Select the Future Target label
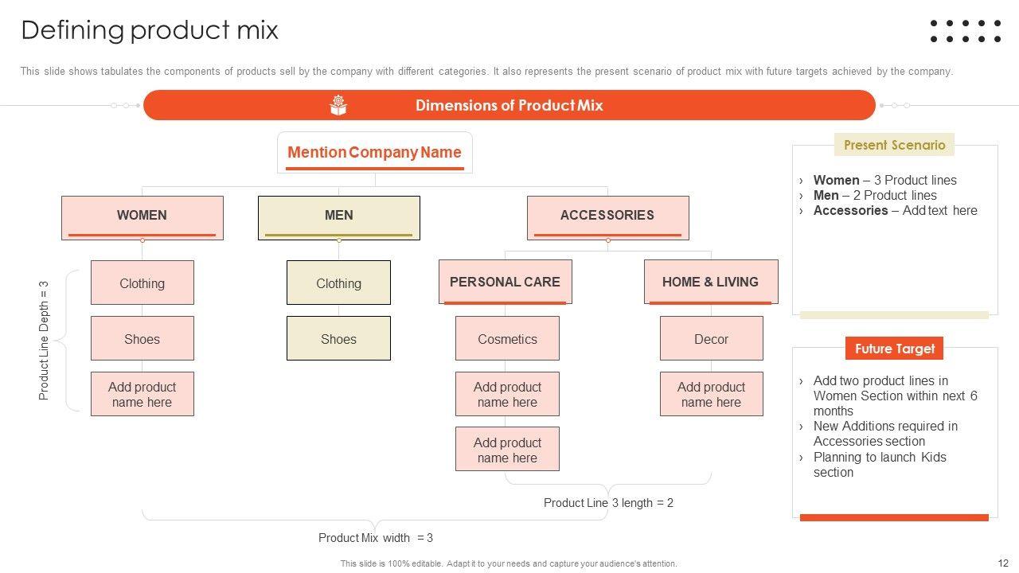Image resolution: width=1019 pixels, height=573 pixels. pos(894,349)
